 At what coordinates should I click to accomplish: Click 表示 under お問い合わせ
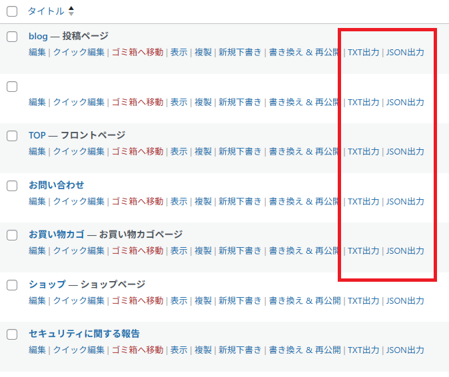tap(179, 201)
